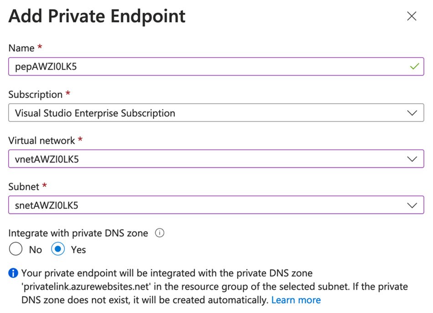
Task: Open the Learn more link
Action: (x=296, y=300)
